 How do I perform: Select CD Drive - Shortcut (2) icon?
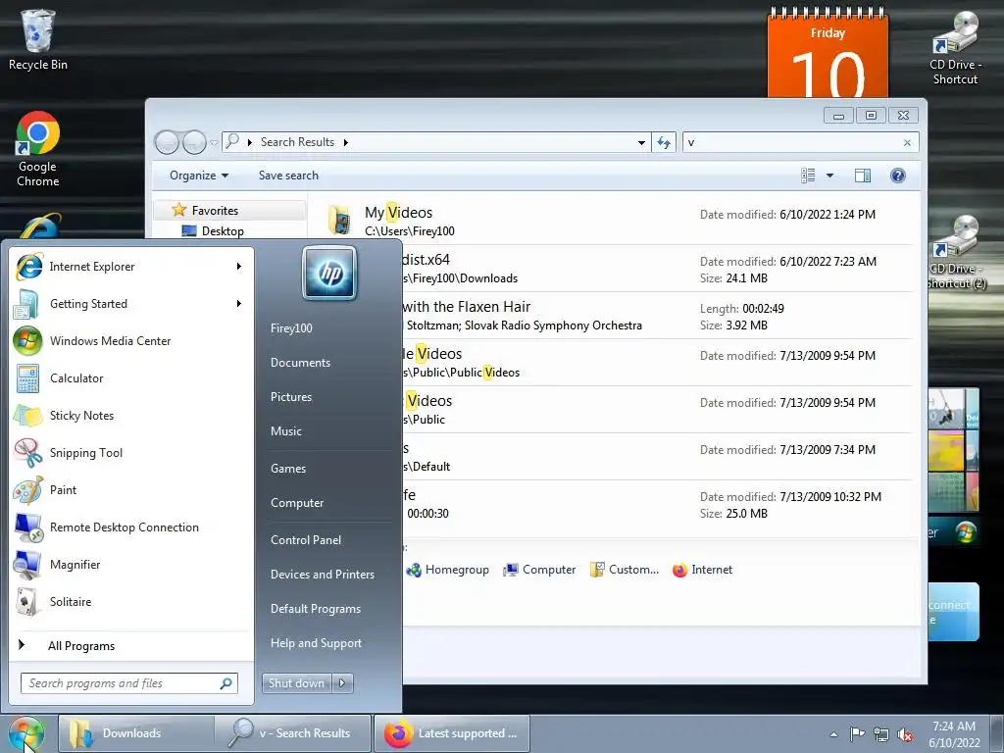[957, 252]
